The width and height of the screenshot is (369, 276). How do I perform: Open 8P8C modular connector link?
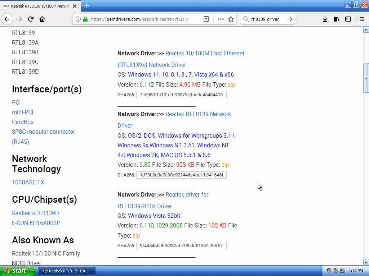click(43, 137)
